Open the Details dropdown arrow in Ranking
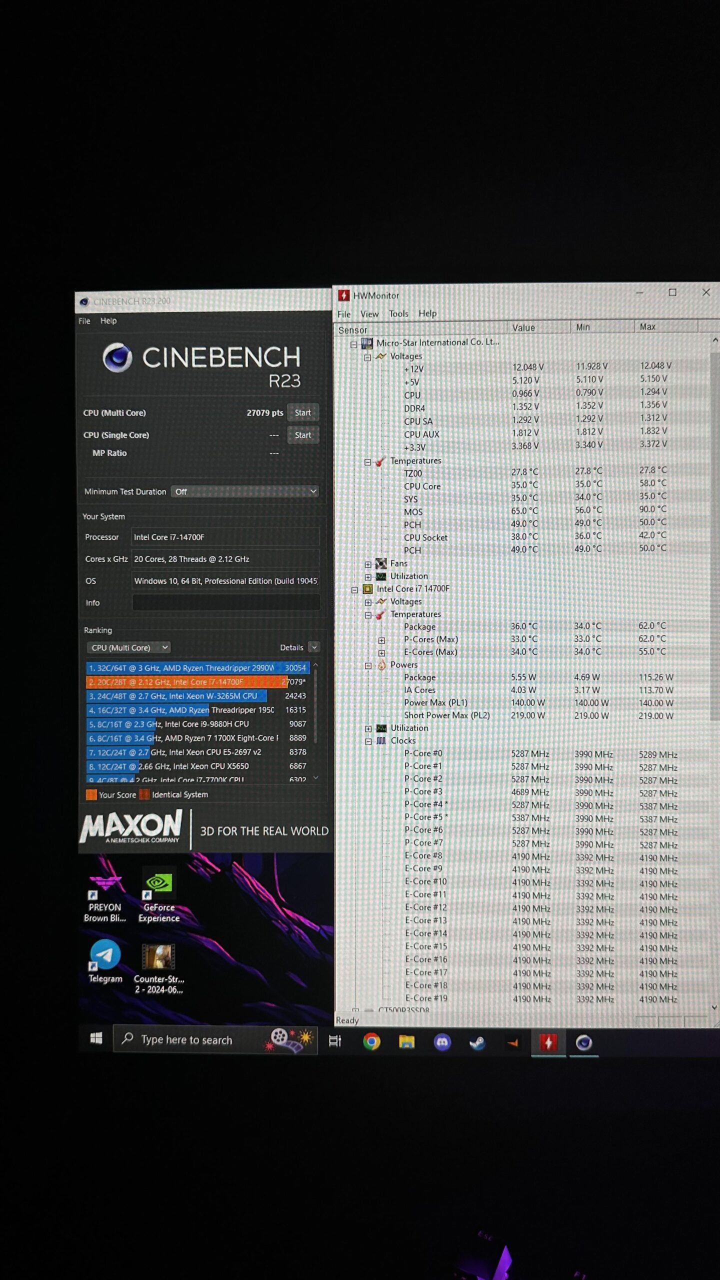Image resolution: width=720 pixels, height=1280 pixels. 314,647
